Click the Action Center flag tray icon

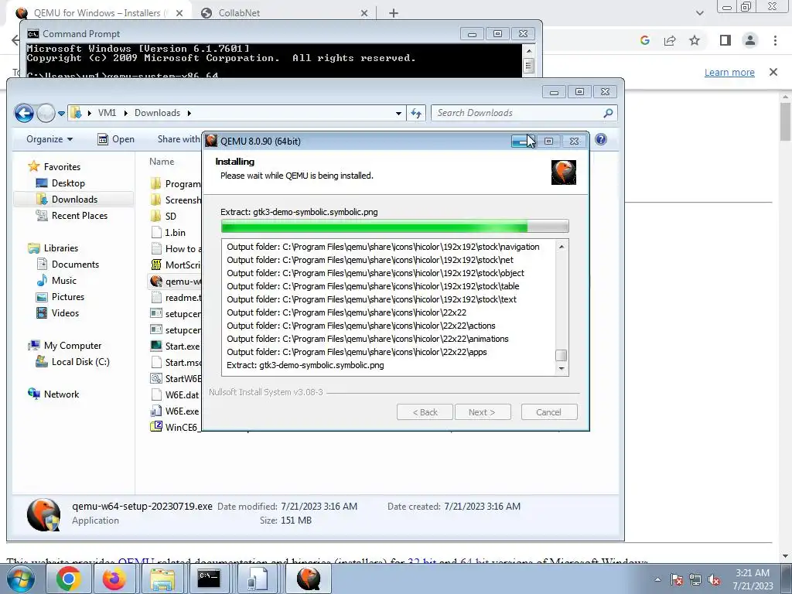point(677,579)
